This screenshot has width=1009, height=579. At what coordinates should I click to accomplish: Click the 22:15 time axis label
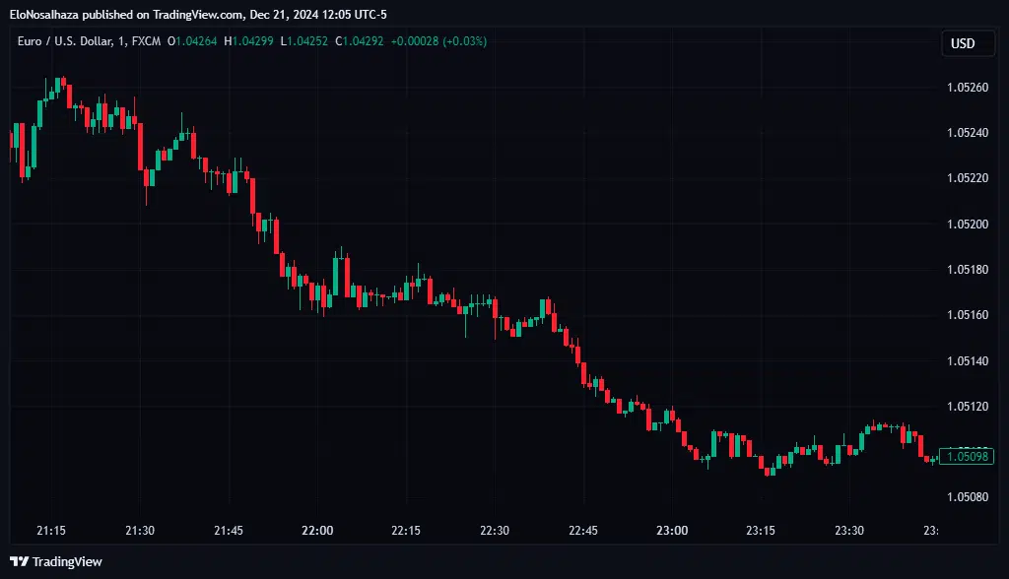405,531
